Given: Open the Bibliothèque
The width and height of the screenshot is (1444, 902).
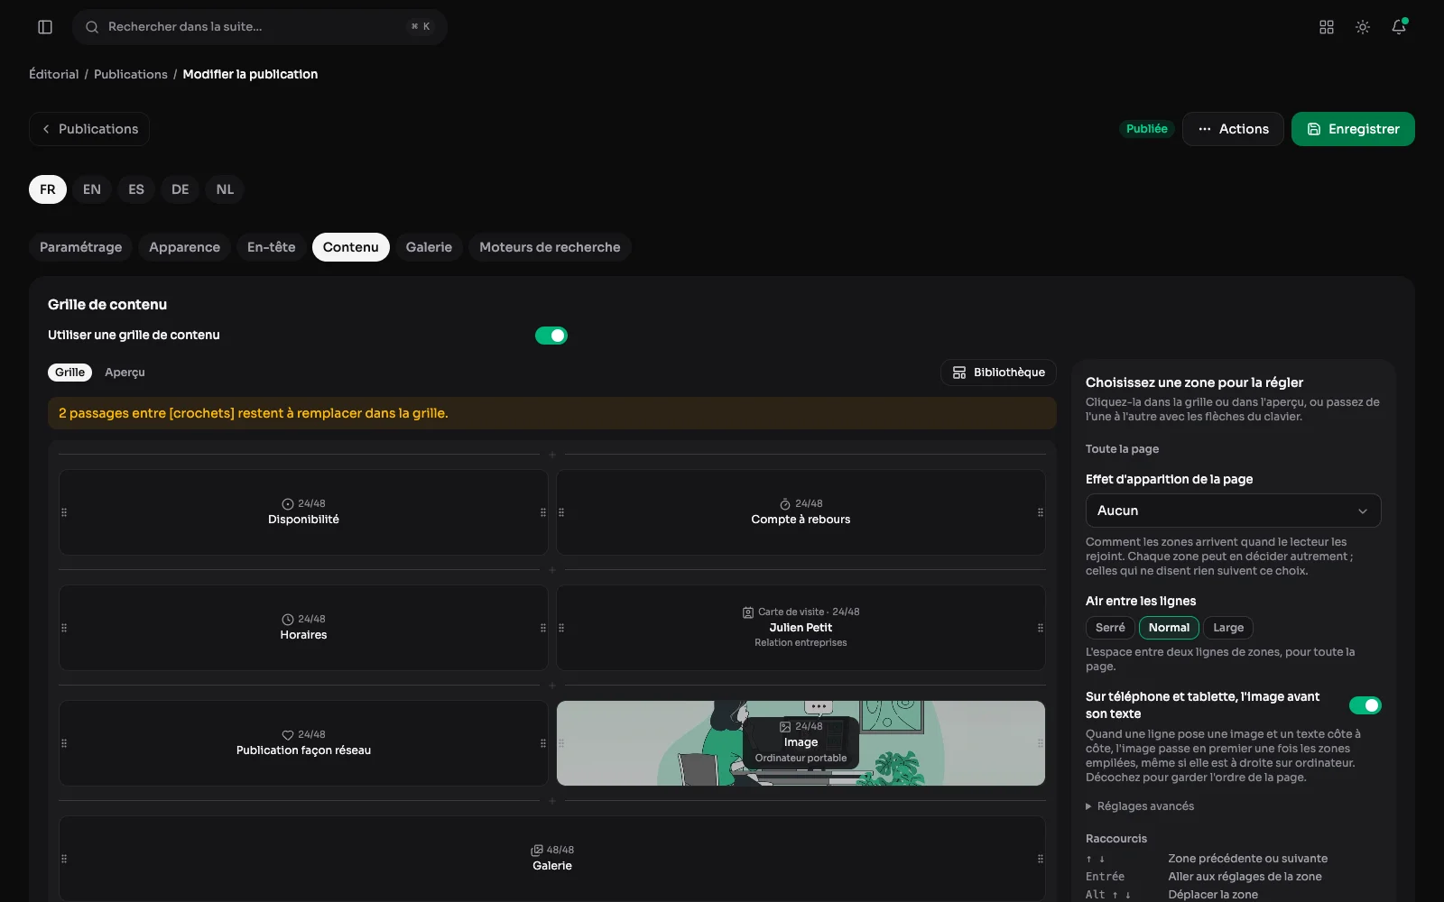Looking at the screenshot, I should click(x=998, y=373).
